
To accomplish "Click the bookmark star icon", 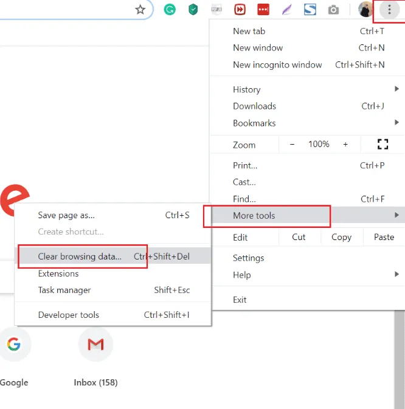I will [140, 10].
